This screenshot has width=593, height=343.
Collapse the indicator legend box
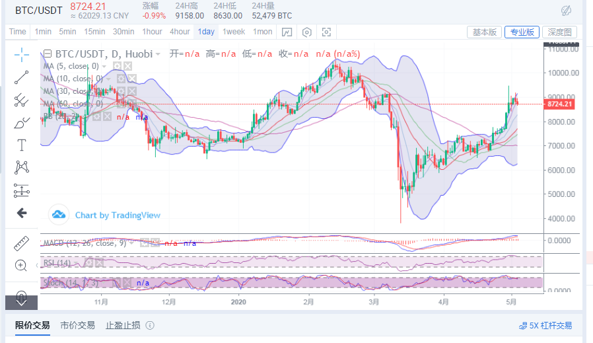[x=48, y=54]
